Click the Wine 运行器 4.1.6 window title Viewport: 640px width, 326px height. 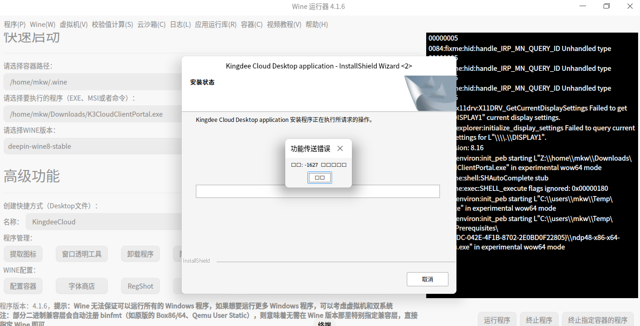tap(318, 6)
